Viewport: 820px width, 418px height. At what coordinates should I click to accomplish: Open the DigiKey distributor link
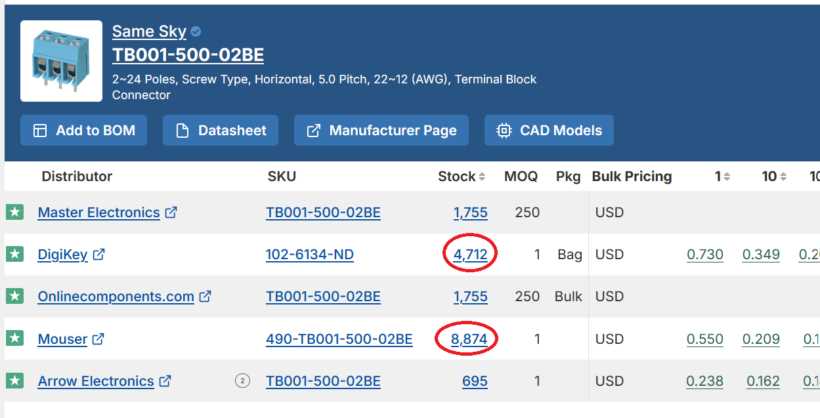pyautogui.click(x=62, y=255)
